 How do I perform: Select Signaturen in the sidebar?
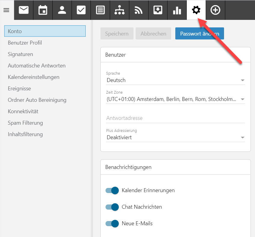coord(20,54)
